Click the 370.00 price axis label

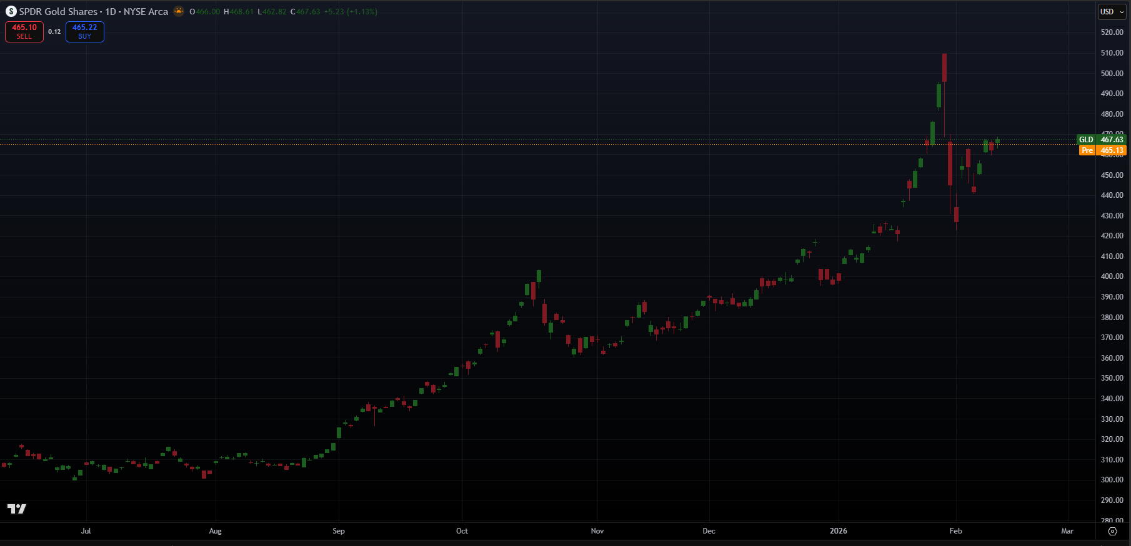click(x=1112, y=338)
